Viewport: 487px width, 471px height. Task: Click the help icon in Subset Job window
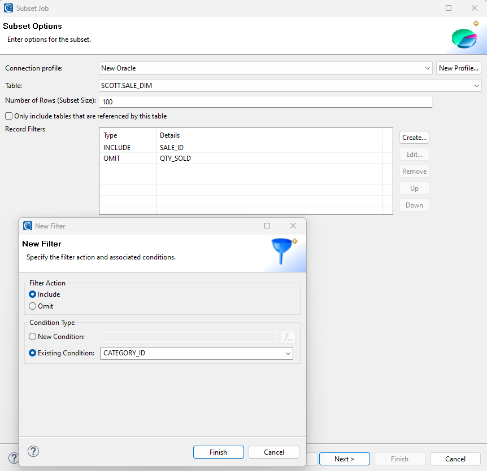pos(14,458)
